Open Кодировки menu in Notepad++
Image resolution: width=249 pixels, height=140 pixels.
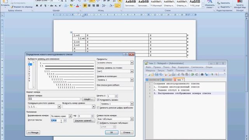[x=183, y=67]
